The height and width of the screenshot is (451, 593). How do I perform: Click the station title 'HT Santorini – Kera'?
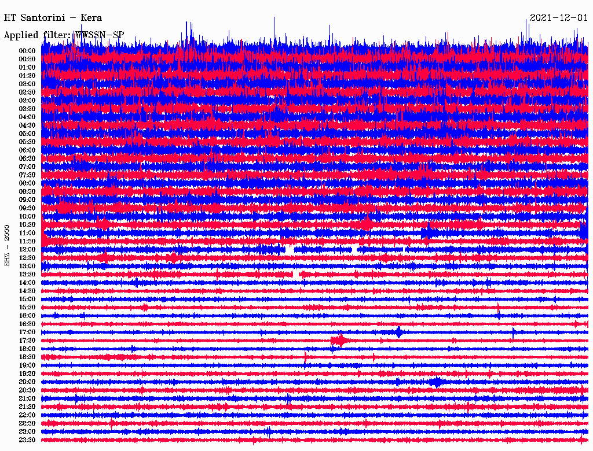pos(53,18)
